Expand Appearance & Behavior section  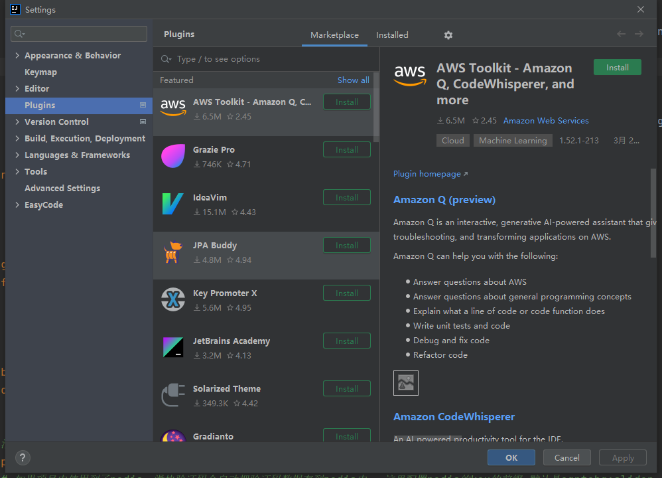click(x=17, y=55)
